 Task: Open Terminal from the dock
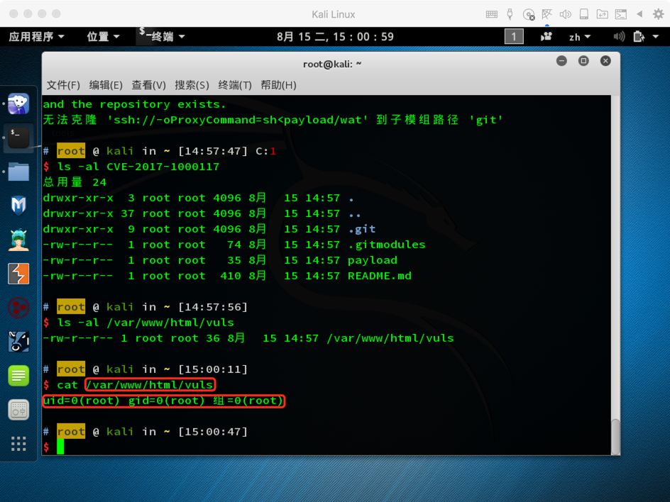(x=18, y=138)
